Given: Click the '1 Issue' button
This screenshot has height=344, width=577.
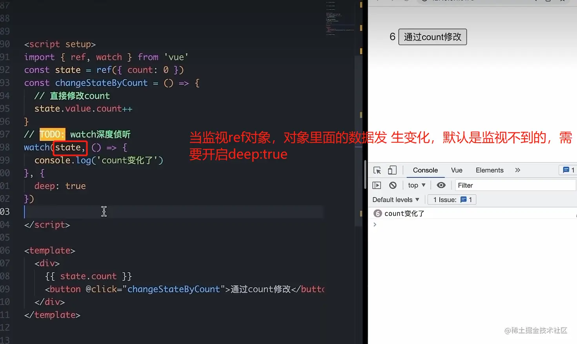Looking at the screenshot, I should [452, 200].
